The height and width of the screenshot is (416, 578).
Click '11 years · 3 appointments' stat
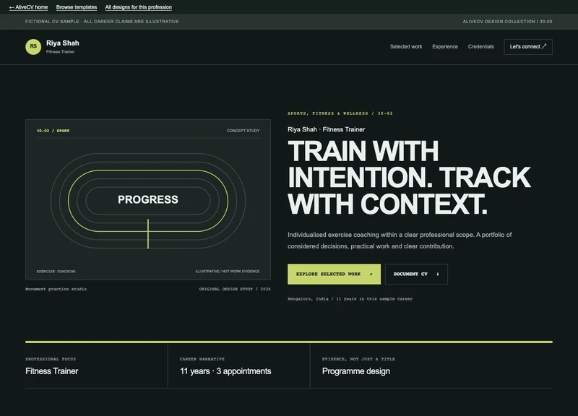[x=225, y=371]
